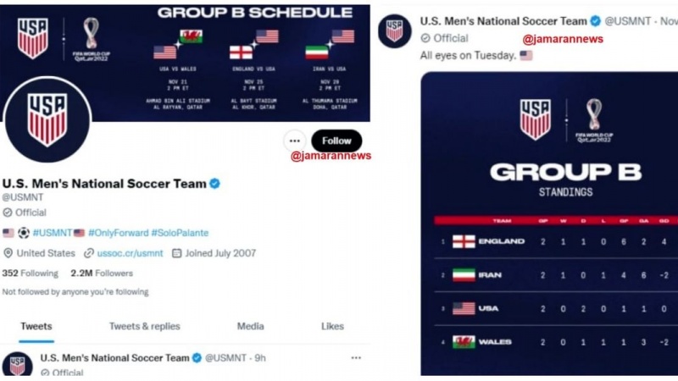The width and height of the screenshot is (678, 381).
Task: Click the USA avatar on the right tweet
Action: click(394, 31)
